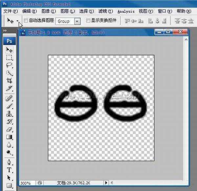Open the Analysis menu
This screenshot has width=197, height=191.
126,11
